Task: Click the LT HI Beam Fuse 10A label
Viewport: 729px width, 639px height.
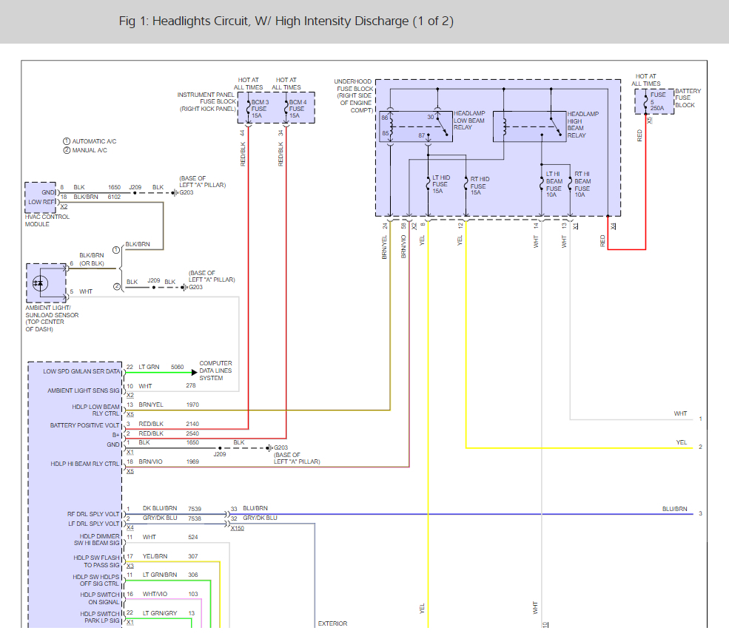Action: coord(554,184)
